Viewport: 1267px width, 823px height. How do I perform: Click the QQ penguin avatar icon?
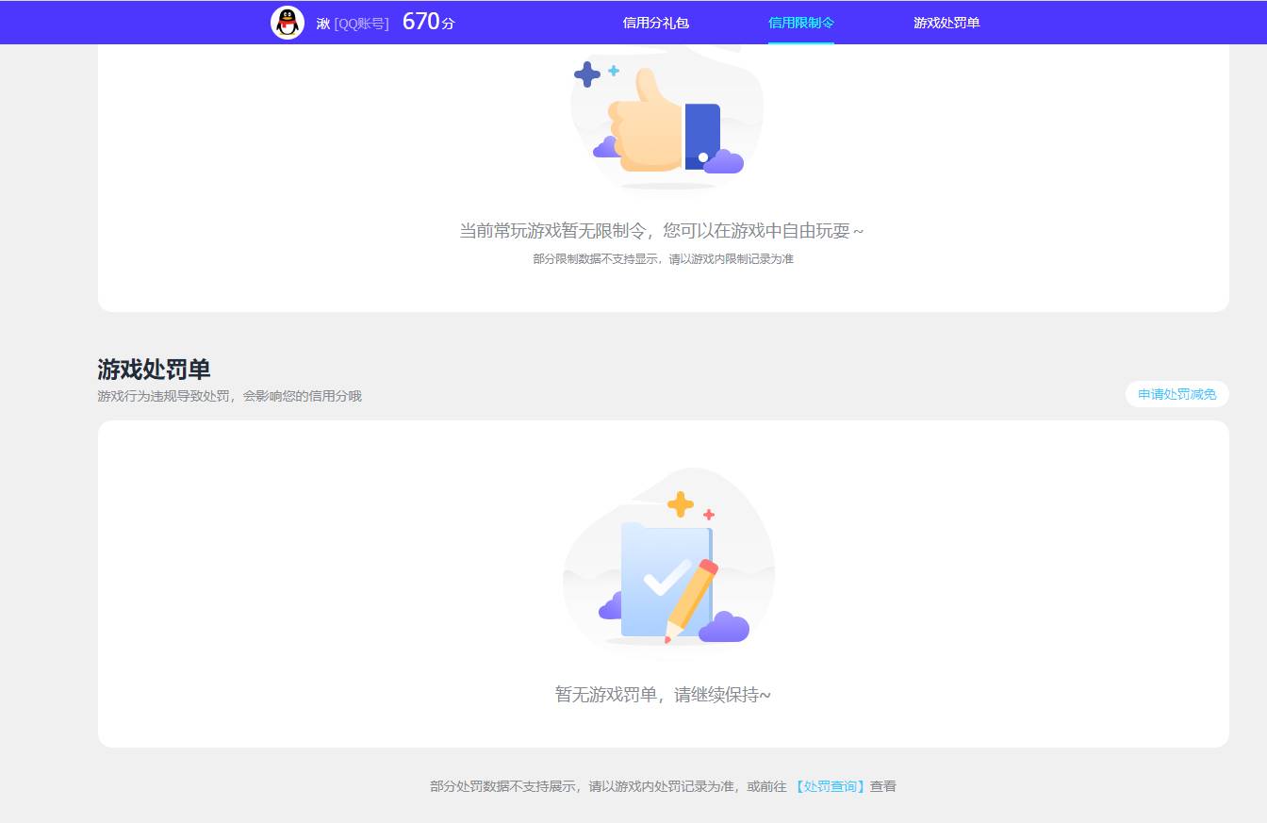click(287, 21)
